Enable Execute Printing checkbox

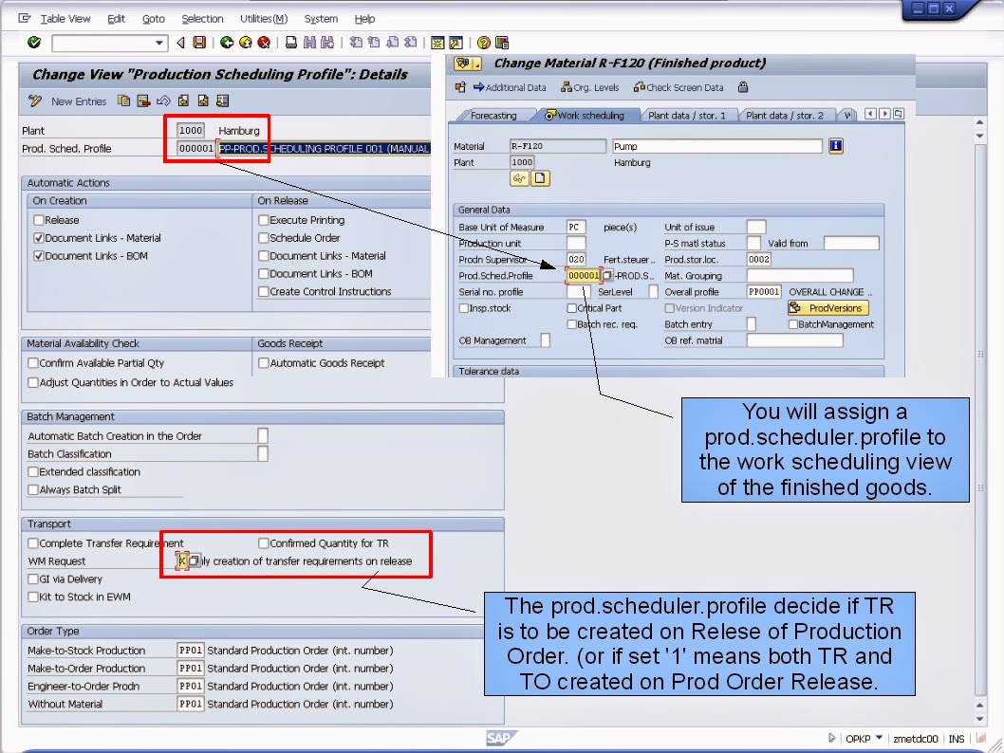[263, 220]
